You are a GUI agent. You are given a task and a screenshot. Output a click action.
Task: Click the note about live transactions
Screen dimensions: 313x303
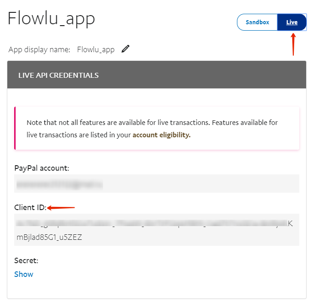click(152, 129)
